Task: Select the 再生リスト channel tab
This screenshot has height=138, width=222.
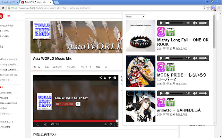Action: coord(58,67)
